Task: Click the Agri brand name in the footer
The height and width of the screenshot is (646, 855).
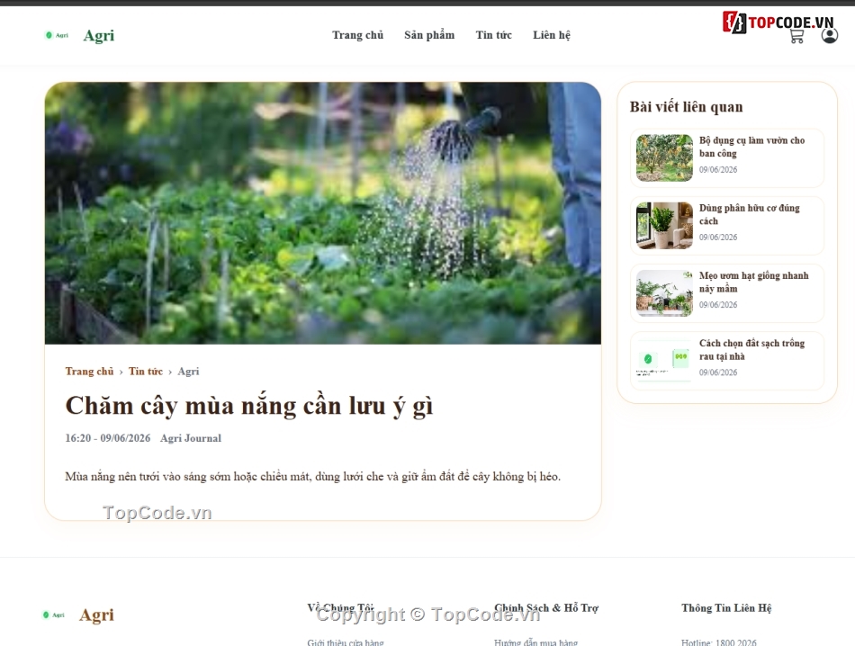Action: (96, 615)
